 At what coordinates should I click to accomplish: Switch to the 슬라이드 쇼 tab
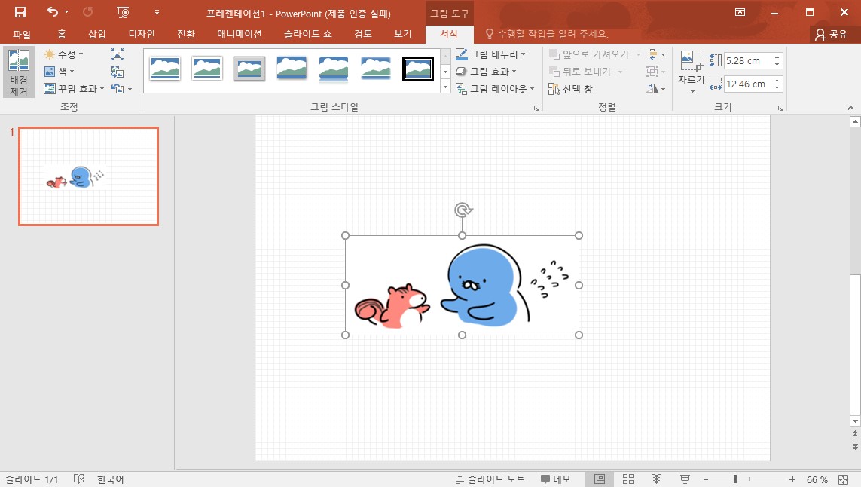308,34
